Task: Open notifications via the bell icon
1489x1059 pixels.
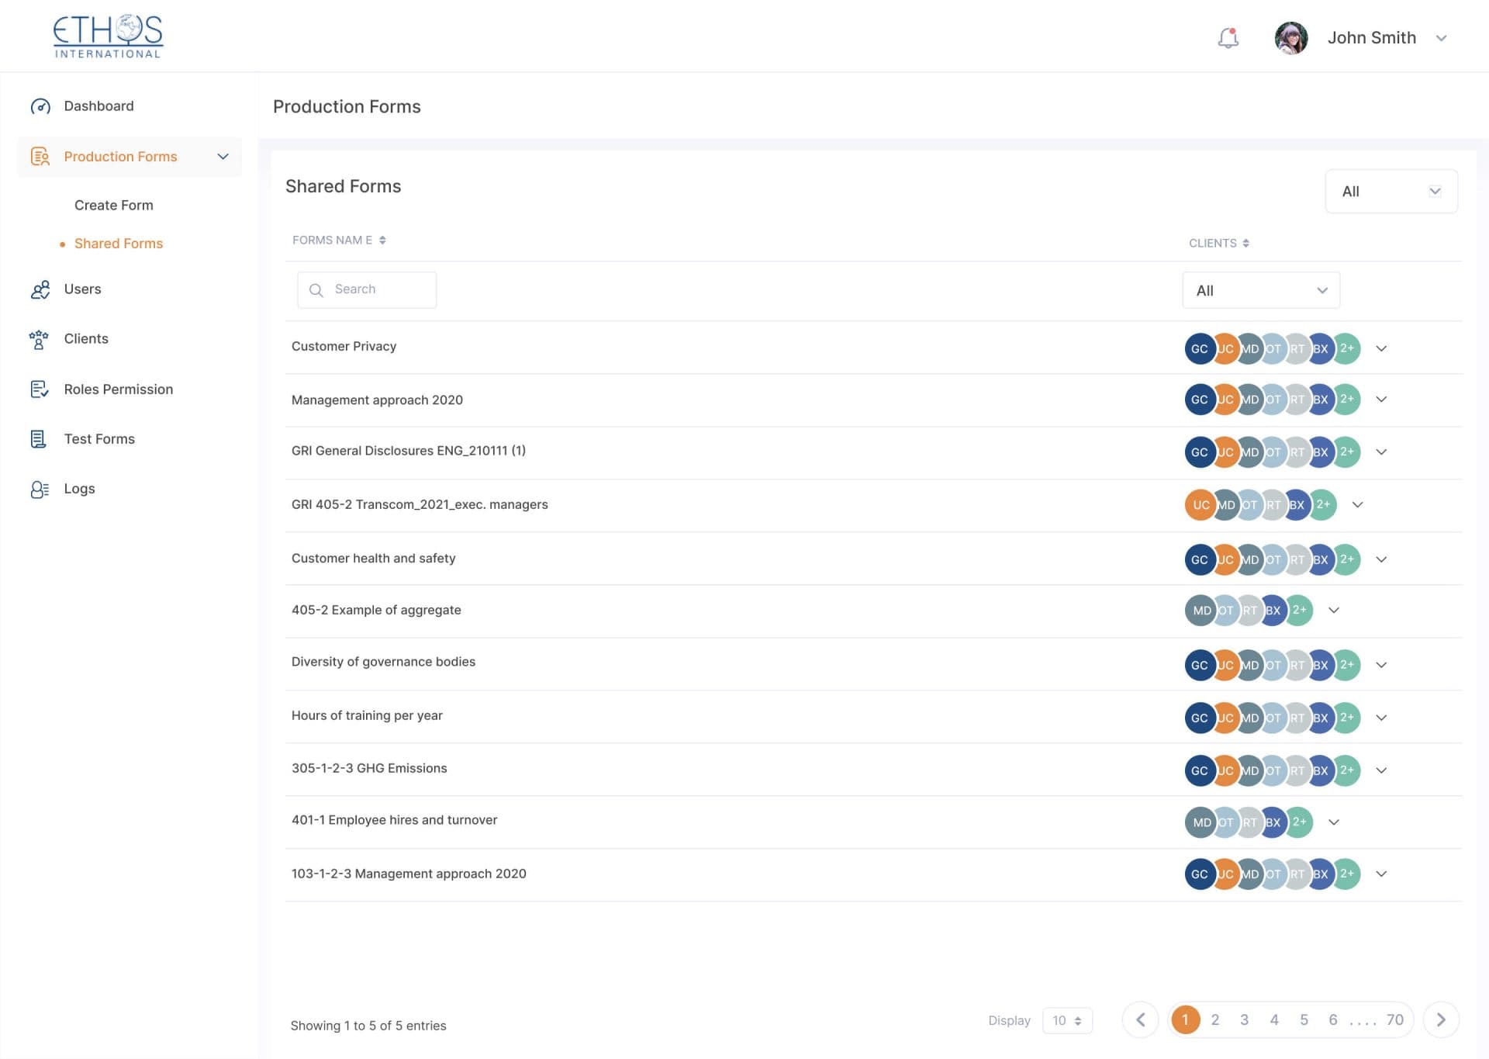Action: [1228, 37]
